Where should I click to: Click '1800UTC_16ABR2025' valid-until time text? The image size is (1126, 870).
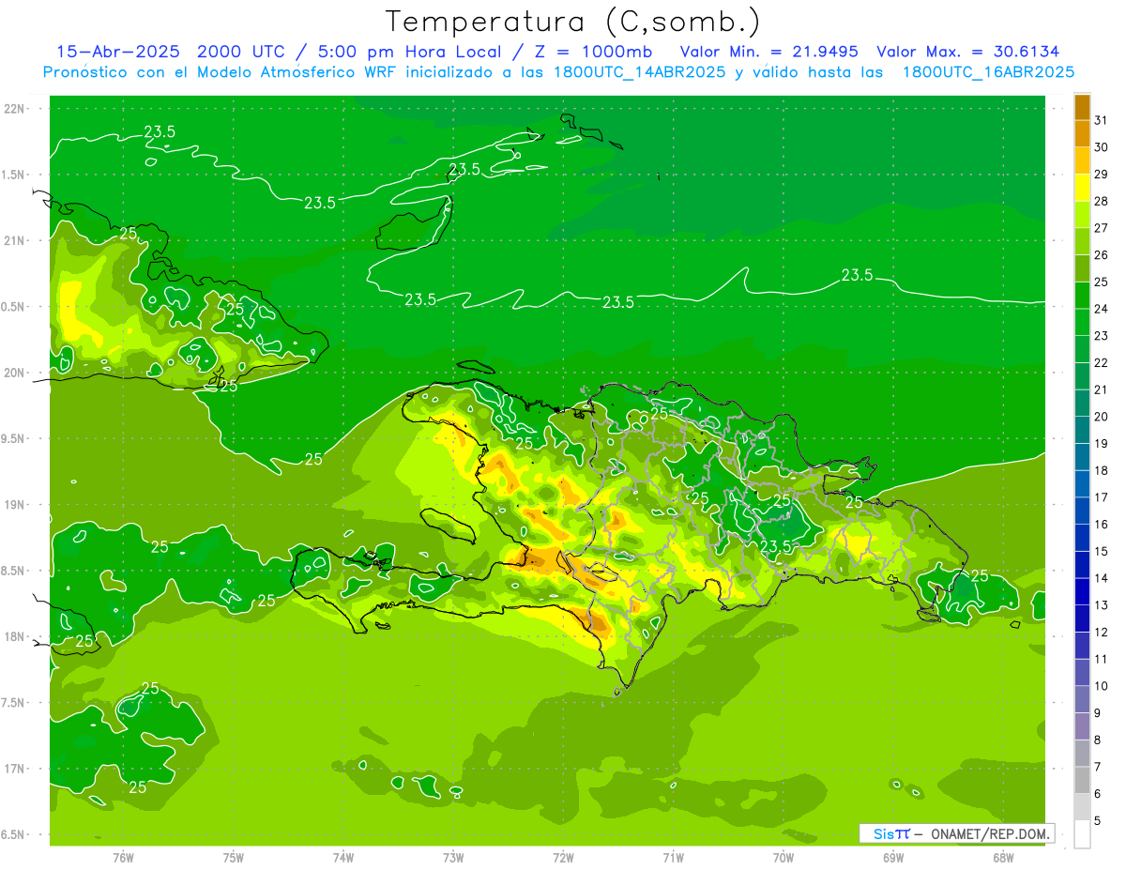(x=988, y=72)
